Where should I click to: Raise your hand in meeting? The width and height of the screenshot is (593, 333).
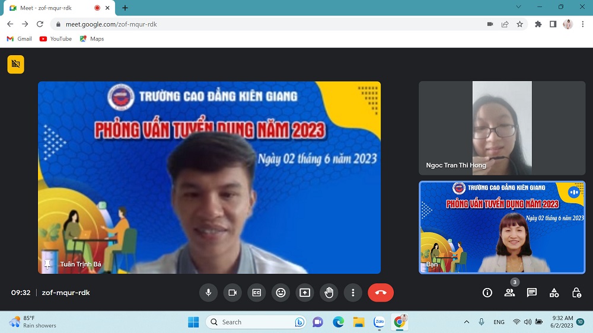[x=329, y=292]
